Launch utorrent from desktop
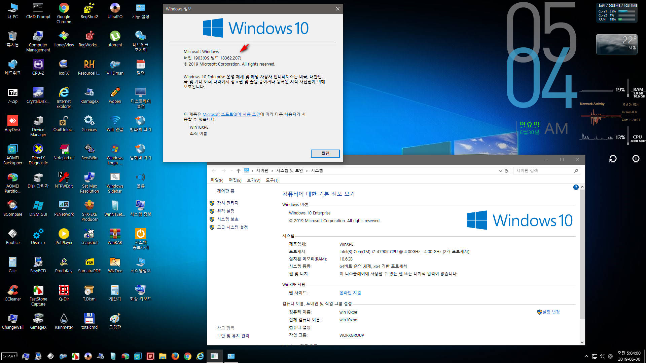The height and width of the screenshot is (363, 646). (115, 39)
